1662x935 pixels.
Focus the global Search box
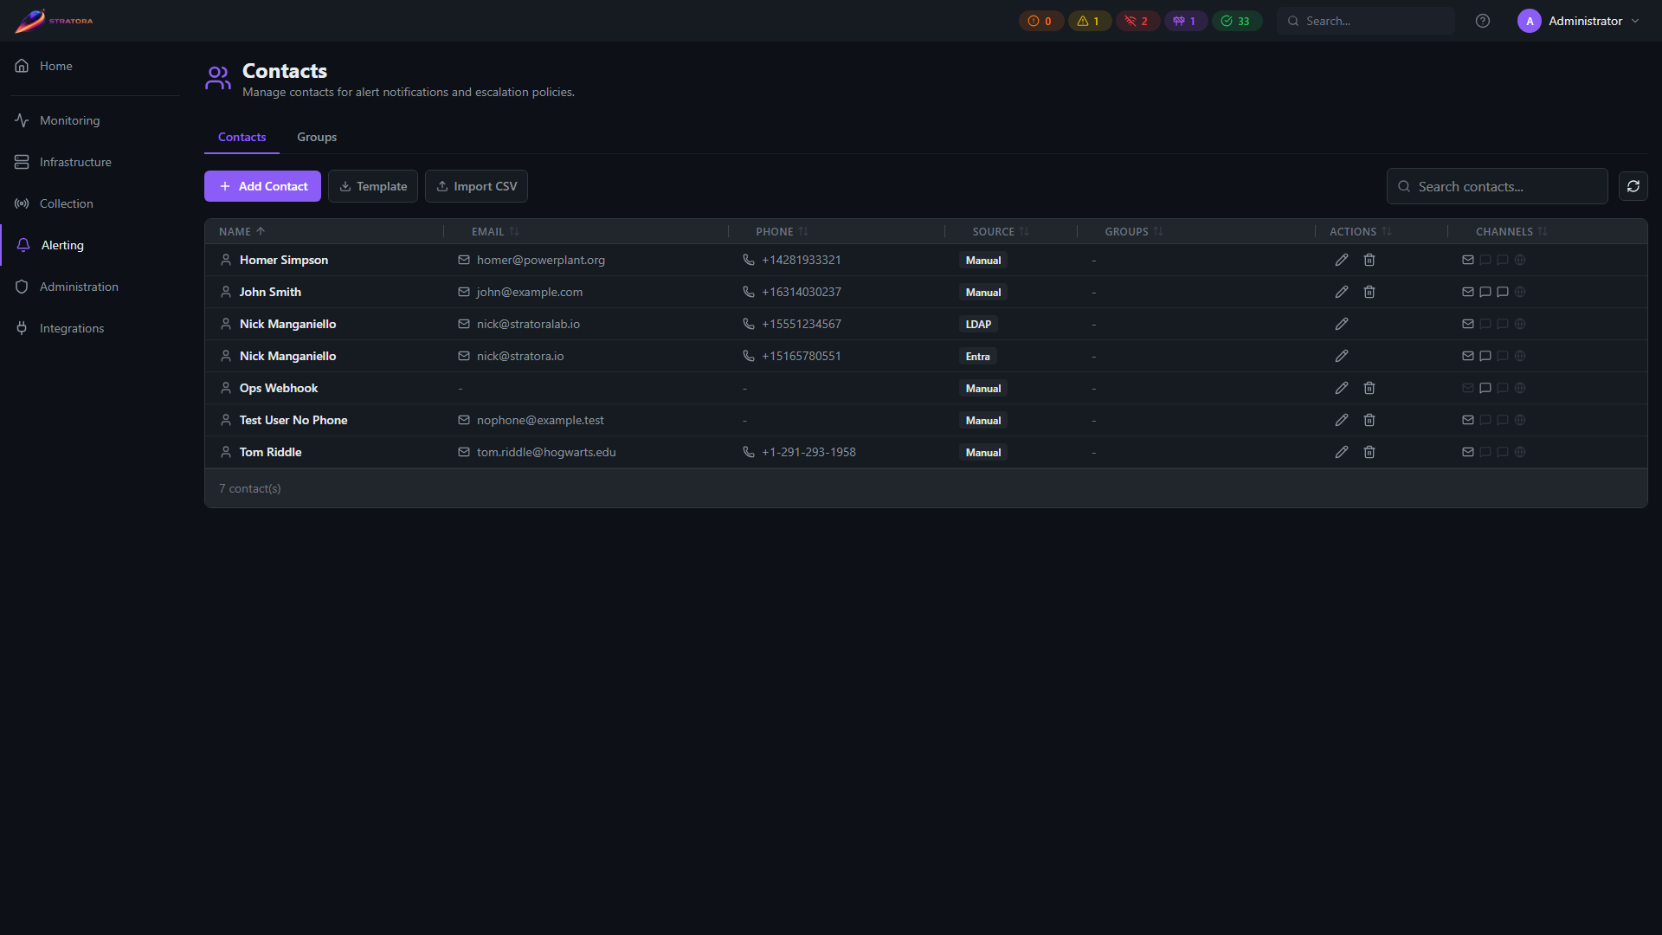point(1366,21)
